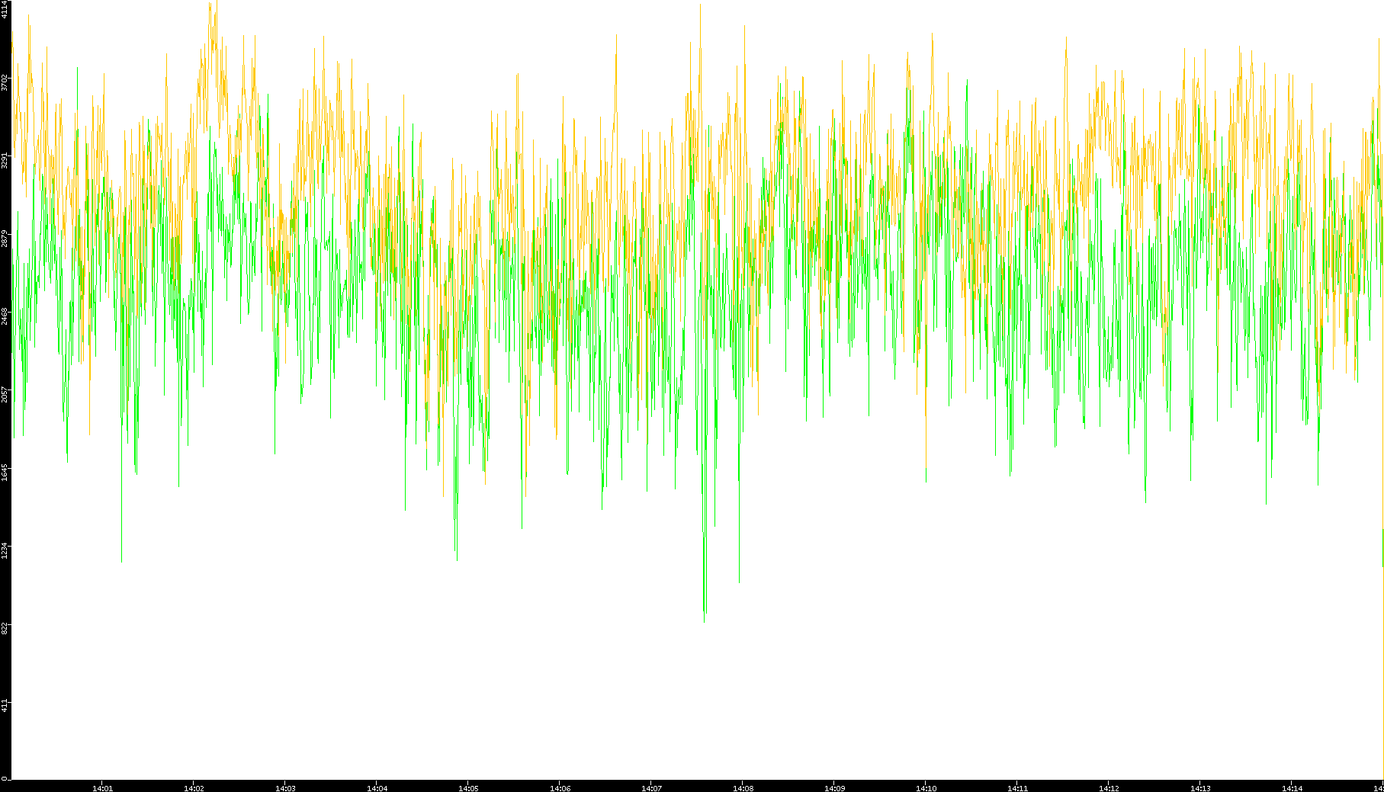Click the 3702 value on the vertical axis
The image size is (1384, 792).
tap(5, 82)
